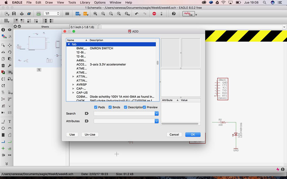Open the sheet selector 1/1 dropdown
The image size is (287, 179).
click(x=52, y=14)
